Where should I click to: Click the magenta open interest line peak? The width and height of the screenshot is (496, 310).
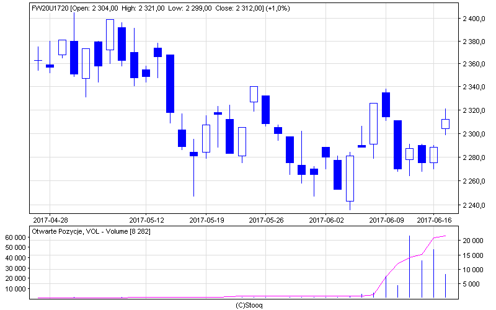pyautogui.click(x=445, y=236)
